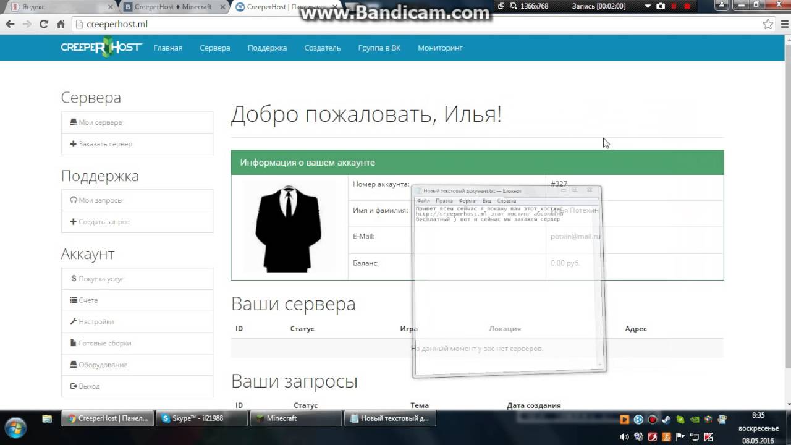Pause the Bandicam recording
Screen dimensions: 791x445
pyautogui.click(x=674, y=6)
